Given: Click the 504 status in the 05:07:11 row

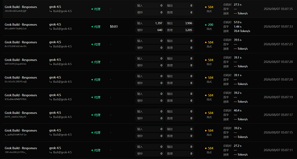Looking at the screenshot, I should point(209,148).
